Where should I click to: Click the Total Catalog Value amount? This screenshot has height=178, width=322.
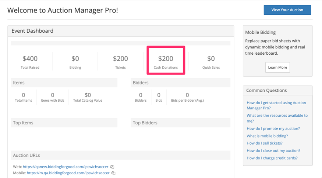[88, 95]
